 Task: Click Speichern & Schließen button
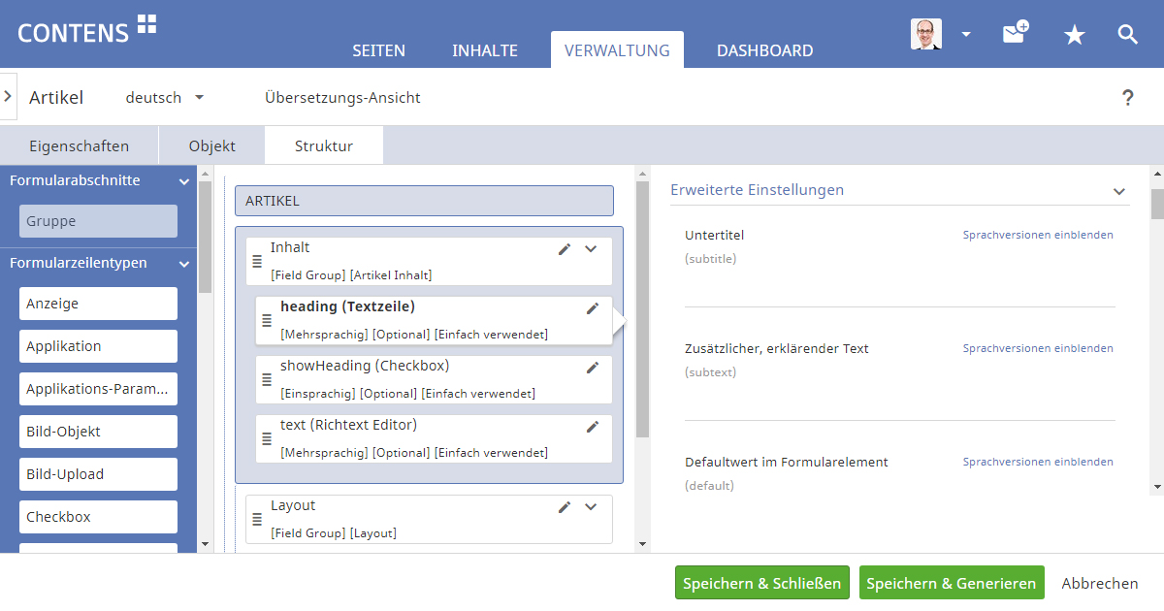[x=762, y=583]
